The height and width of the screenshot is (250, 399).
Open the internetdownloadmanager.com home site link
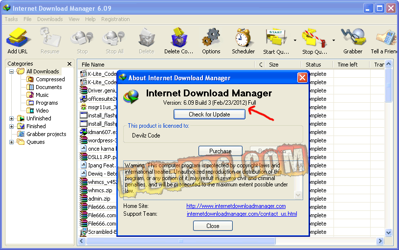(236, 206)
